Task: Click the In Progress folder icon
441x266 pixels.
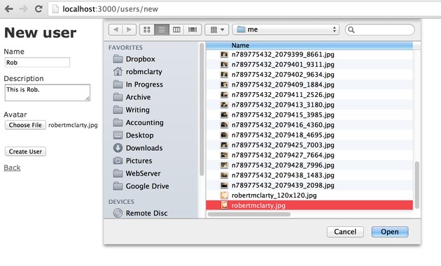Action: point(118,84)
